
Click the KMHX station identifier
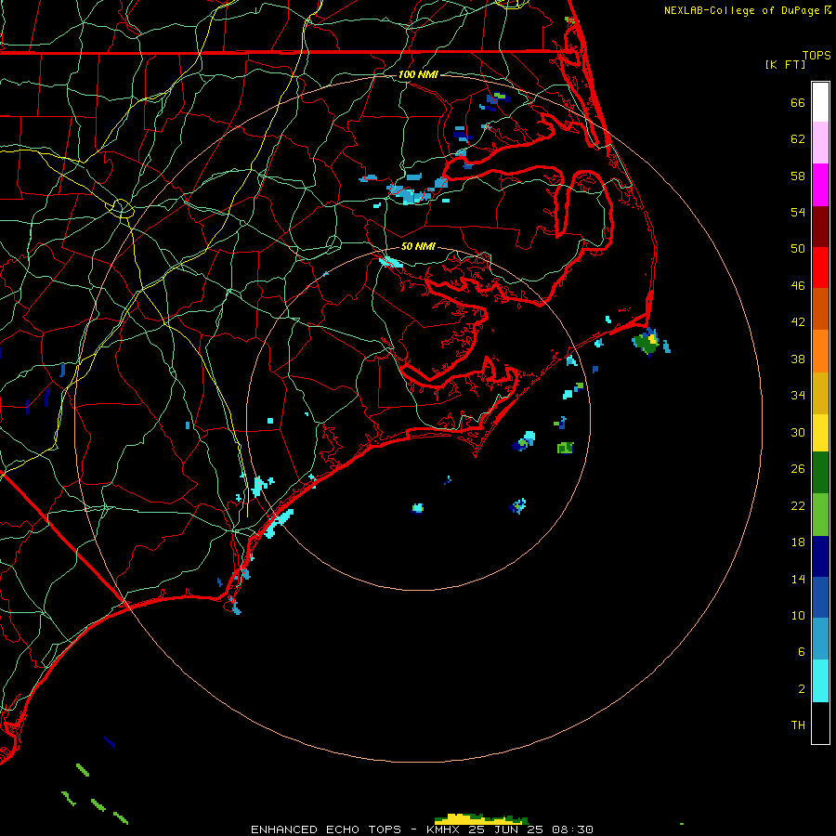point(444,829)
